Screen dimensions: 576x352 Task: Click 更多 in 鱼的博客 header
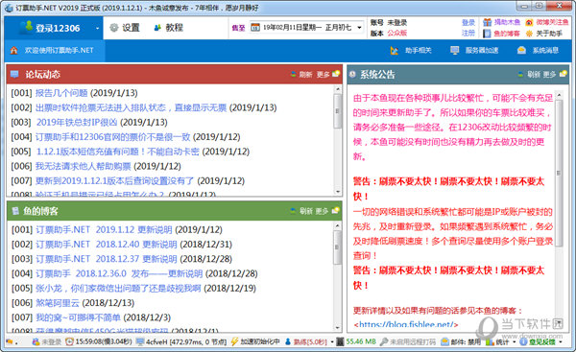click(x=322, y=211)
